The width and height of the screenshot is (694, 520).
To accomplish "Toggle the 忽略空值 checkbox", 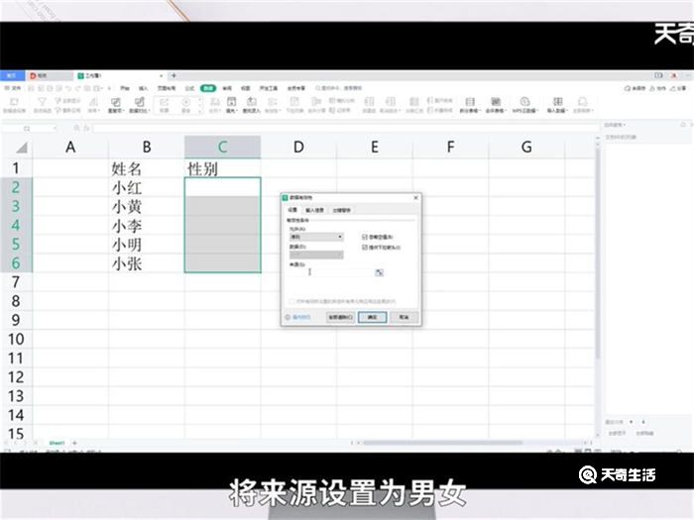I will click(x=365, y=238).
